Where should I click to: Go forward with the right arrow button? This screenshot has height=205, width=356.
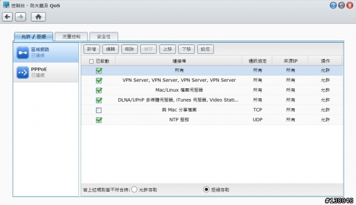point(21,17)
